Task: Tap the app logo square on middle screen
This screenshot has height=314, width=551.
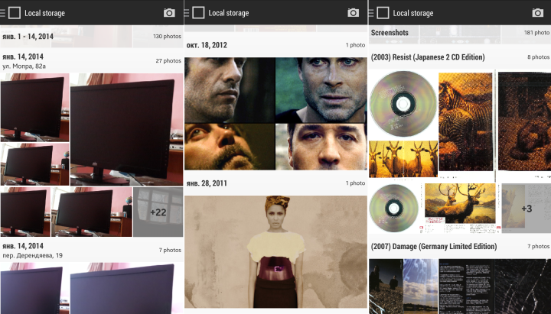Action: (198, 13)
